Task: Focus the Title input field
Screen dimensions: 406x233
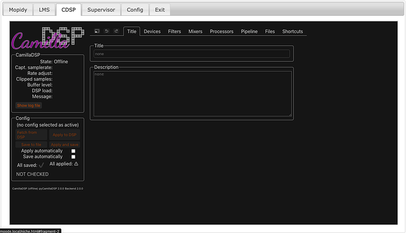Action: 192,54
